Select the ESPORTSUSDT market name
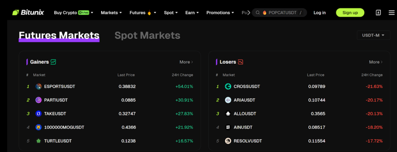 click(59, 86)
